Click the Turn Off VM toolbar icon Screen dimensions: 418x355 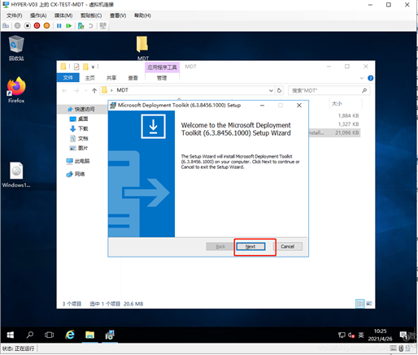pyautogui.click(x=27, y=26)
